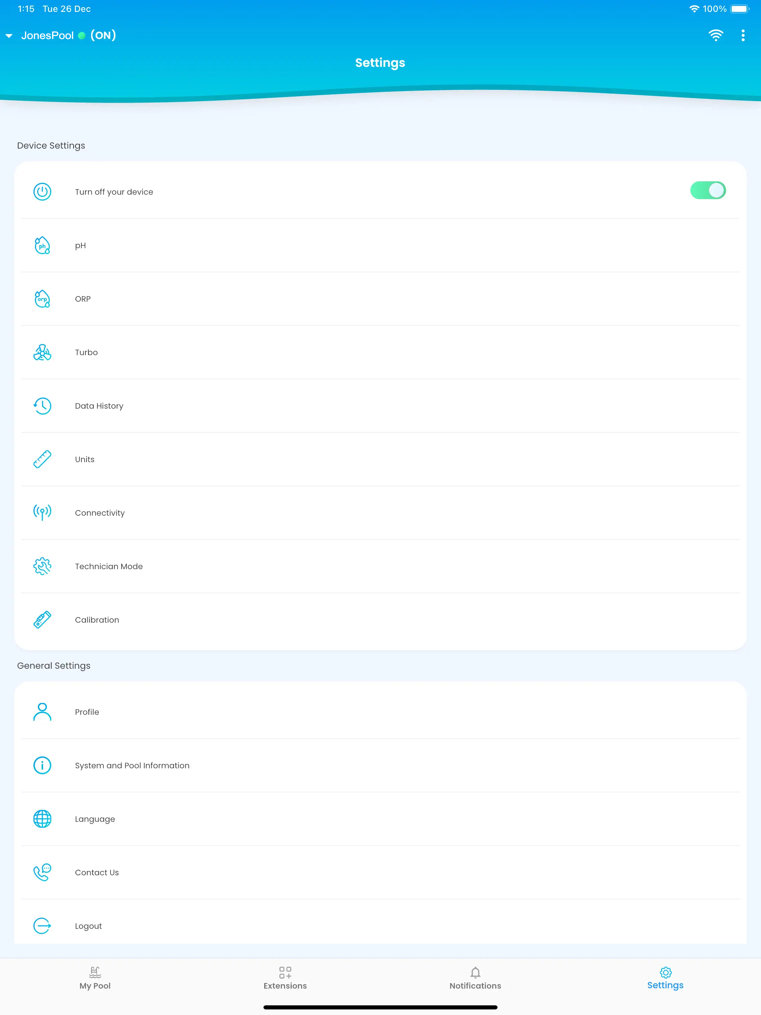Open the Units label

pyautogui.click(x=84, y=459)
